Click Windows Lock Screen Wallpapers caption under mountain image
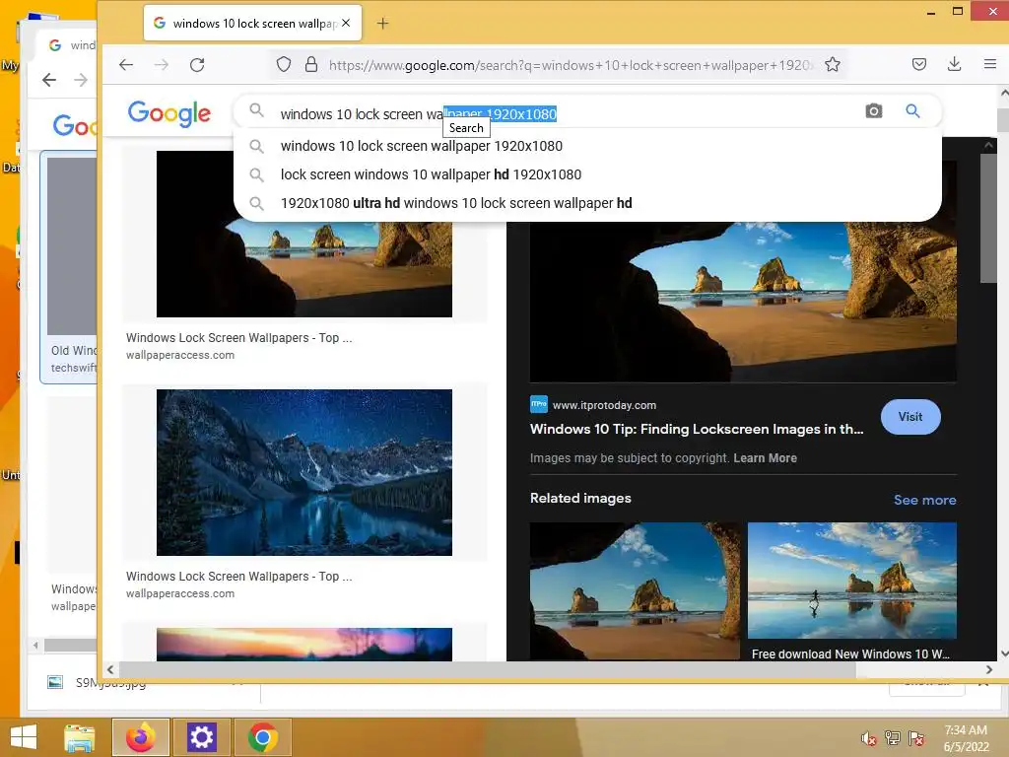The image size is (1009, 757). 238,577
